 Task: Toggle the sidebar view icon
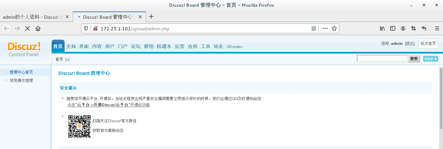click(393, 28)
